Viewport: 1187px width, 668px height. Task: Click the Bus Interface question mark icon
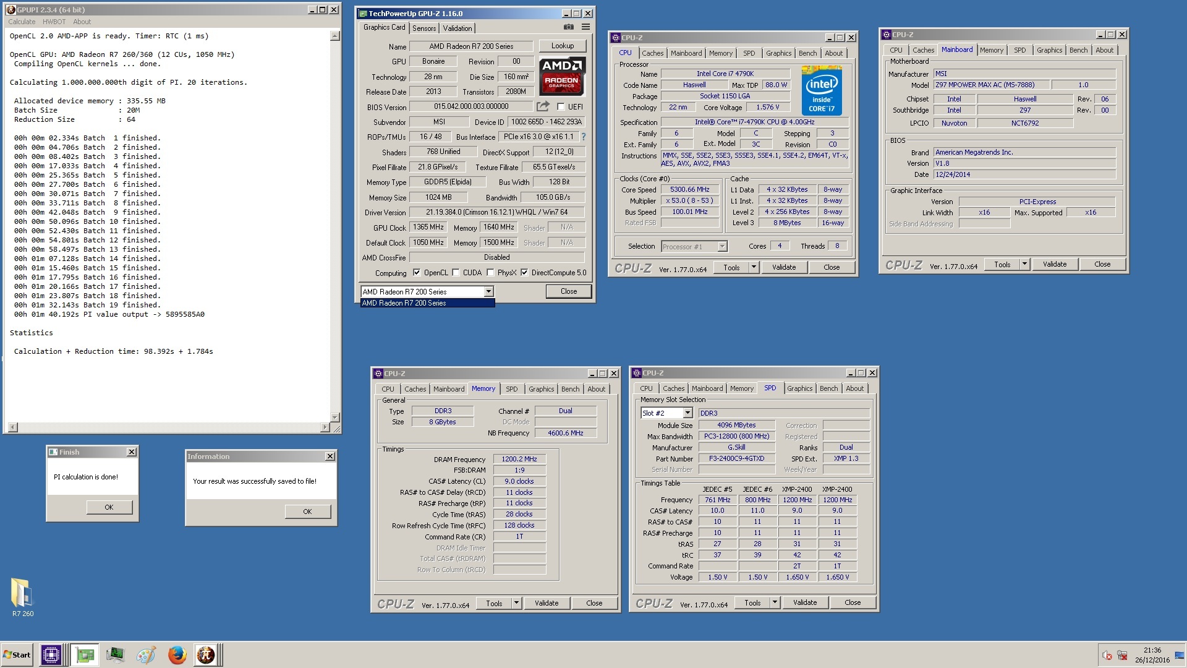(583, 137)
